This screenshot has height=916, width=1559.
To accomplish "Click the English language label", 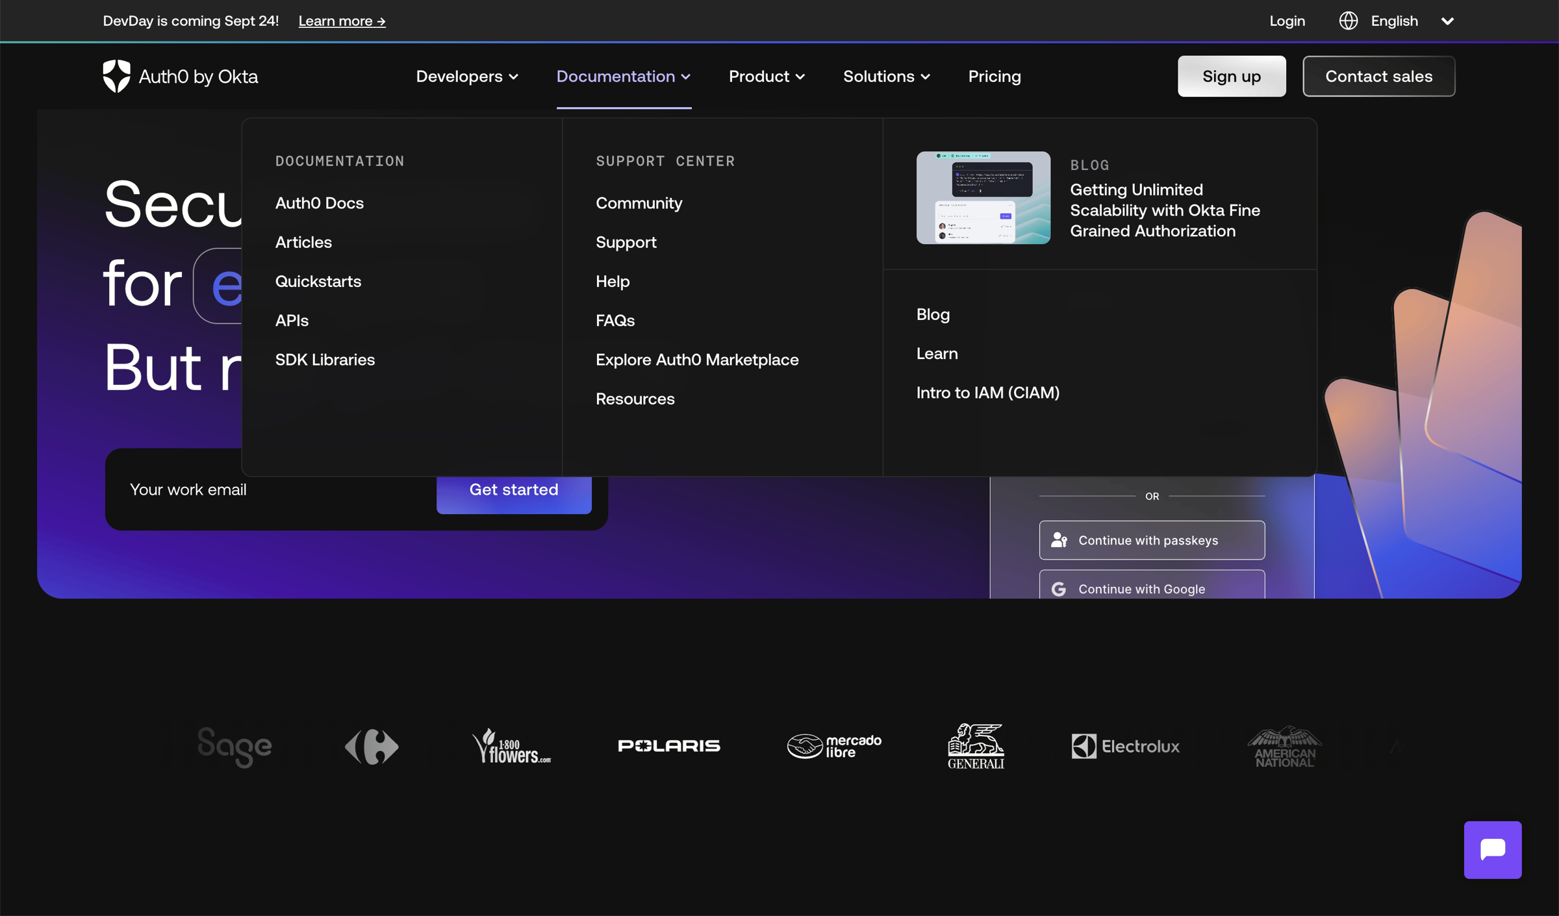I will click(1395, 21).
